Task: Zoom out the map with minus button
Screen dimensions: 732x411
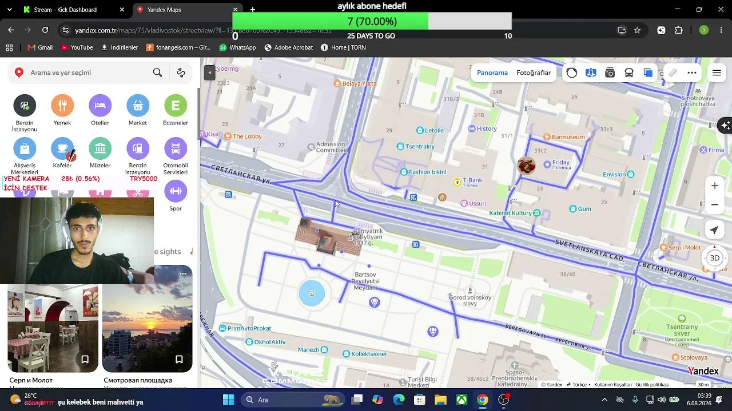Action: (x=715, y=204)
